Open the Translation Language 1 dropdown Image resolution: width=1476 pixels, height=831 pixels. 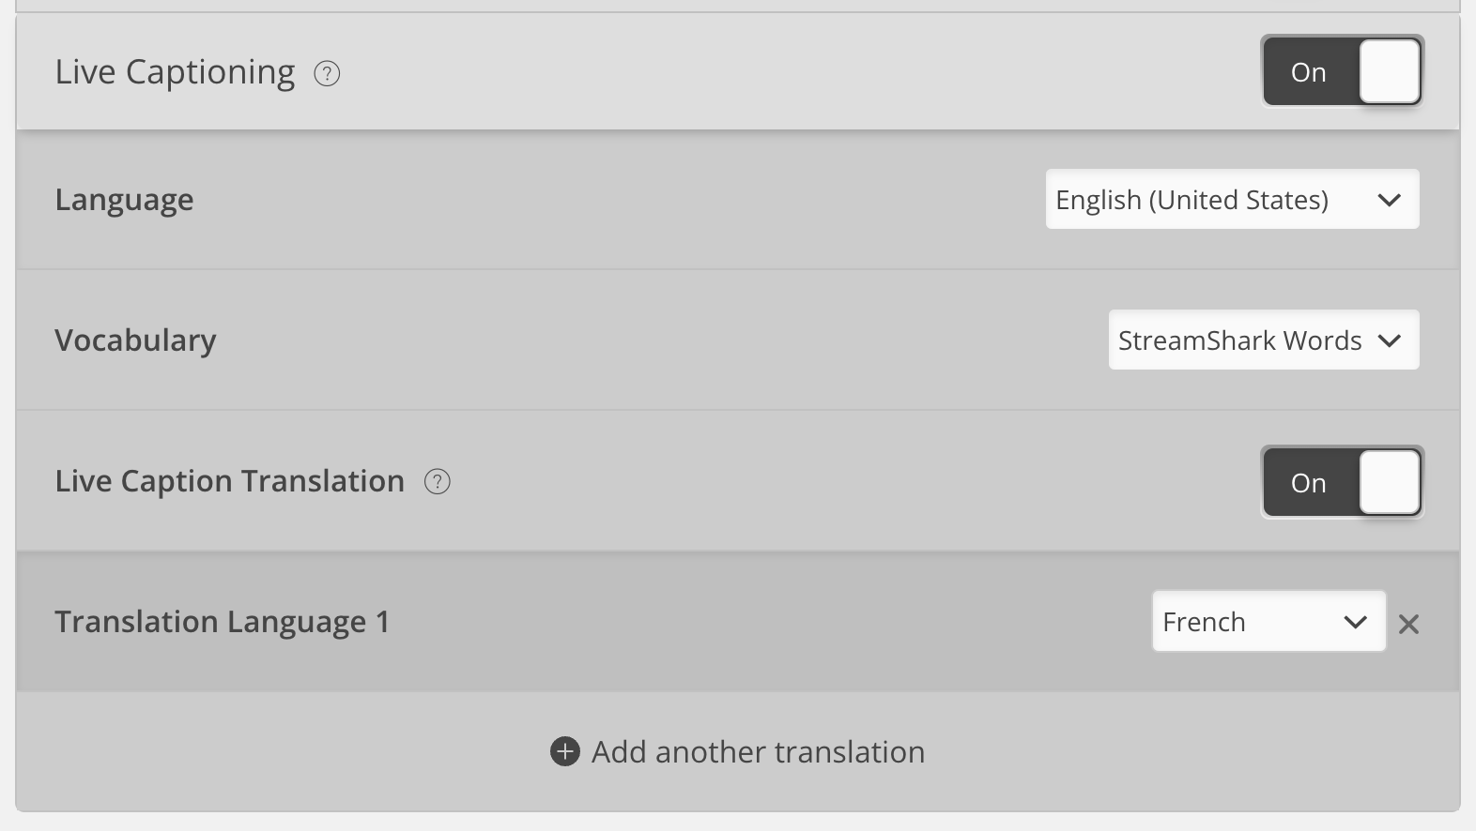(x=1268, y=622)
